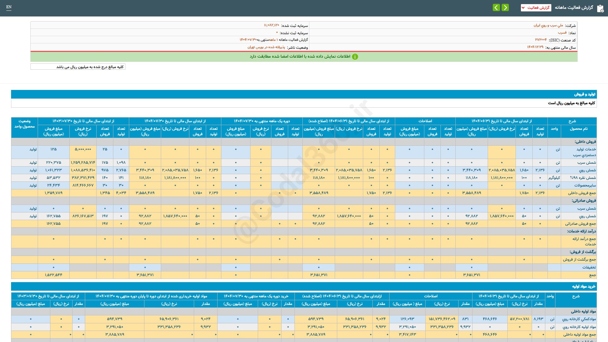Click the green left-arrow navigation button

tap(496, 7)
